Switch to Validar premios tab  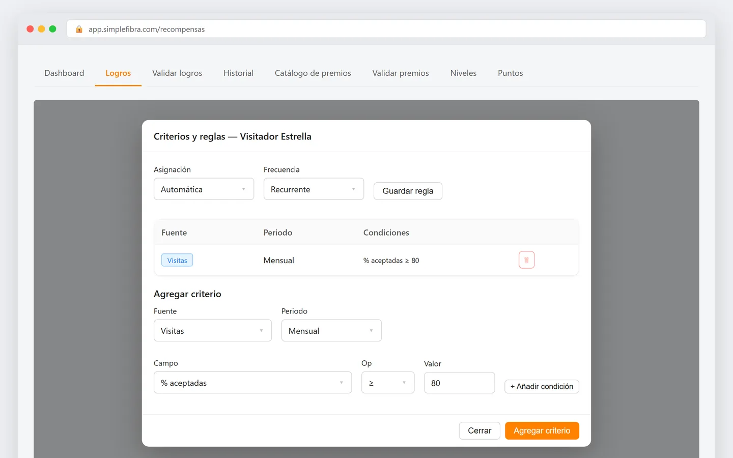[x=401, y=73]
